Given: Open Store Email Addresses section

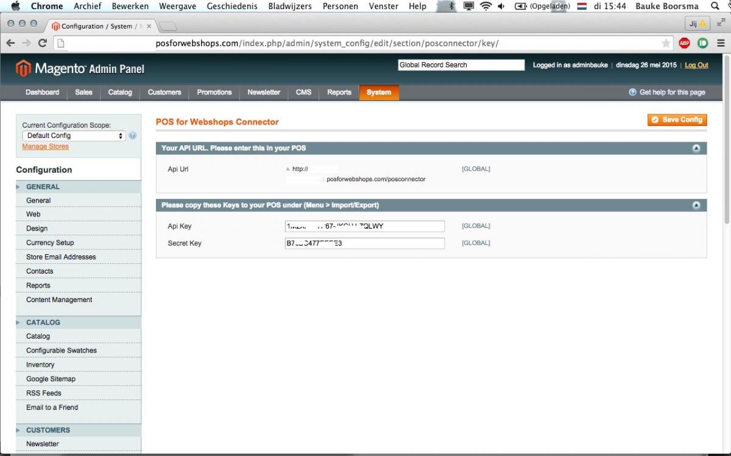Looking at the screenshot, I should (x=61, y=257).
